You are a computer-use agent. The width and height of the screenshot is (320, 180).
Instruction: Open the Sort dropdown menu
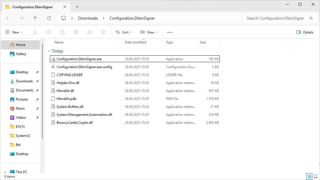[124, 32]
